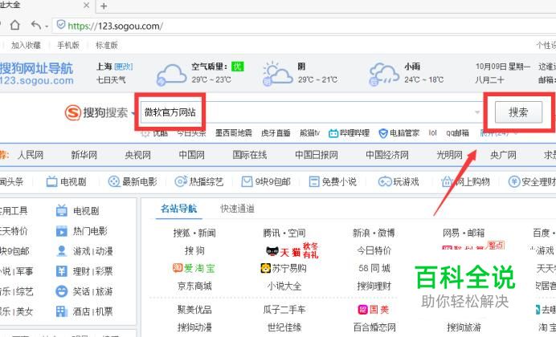Click the Sogou search logo icon
Viewport: 556px width, 337px height.
(x=72, y=112)
